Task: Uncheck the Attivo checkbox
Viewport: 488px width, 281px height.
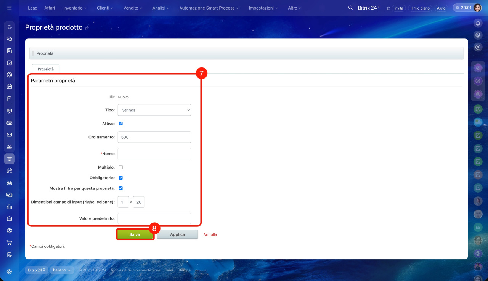Action: coord(121,124)
